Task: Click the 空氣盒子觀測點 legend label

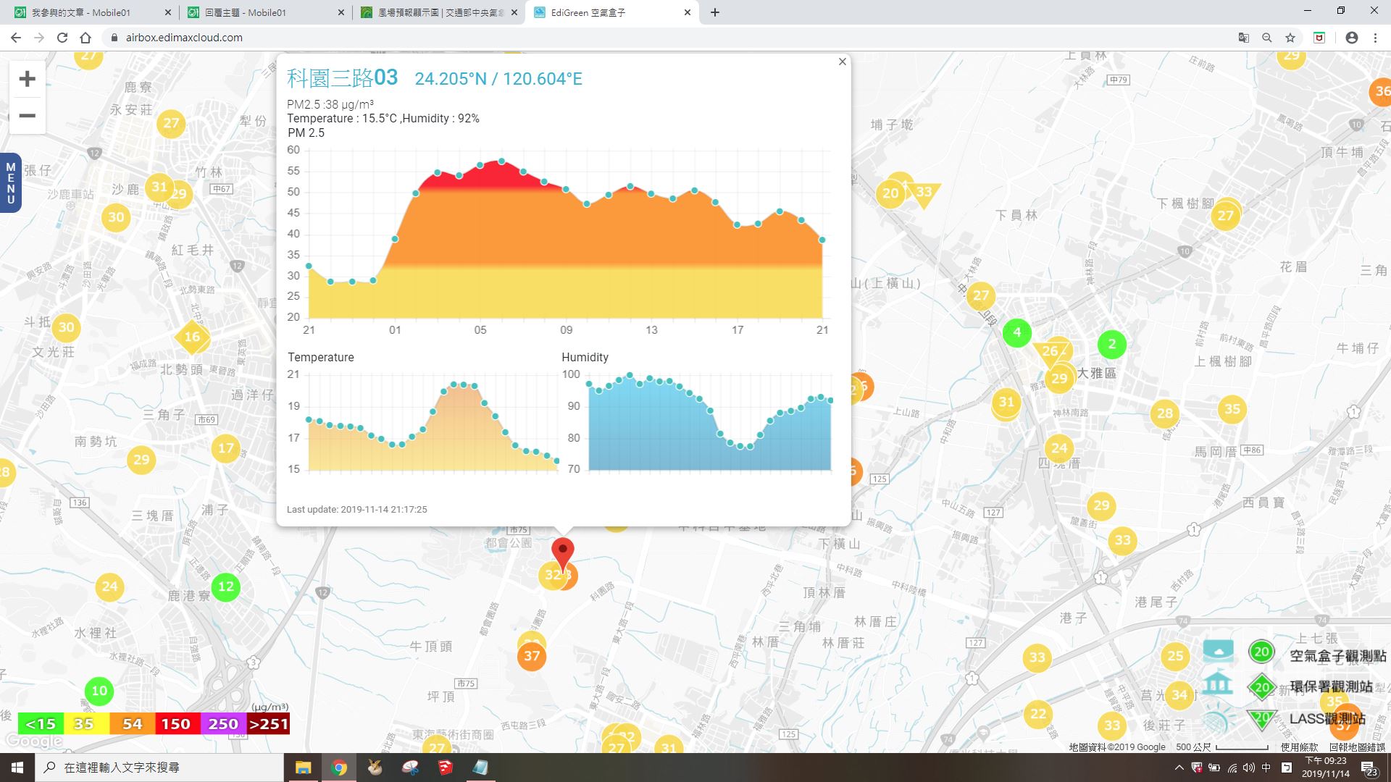Action: point(1337,656)
